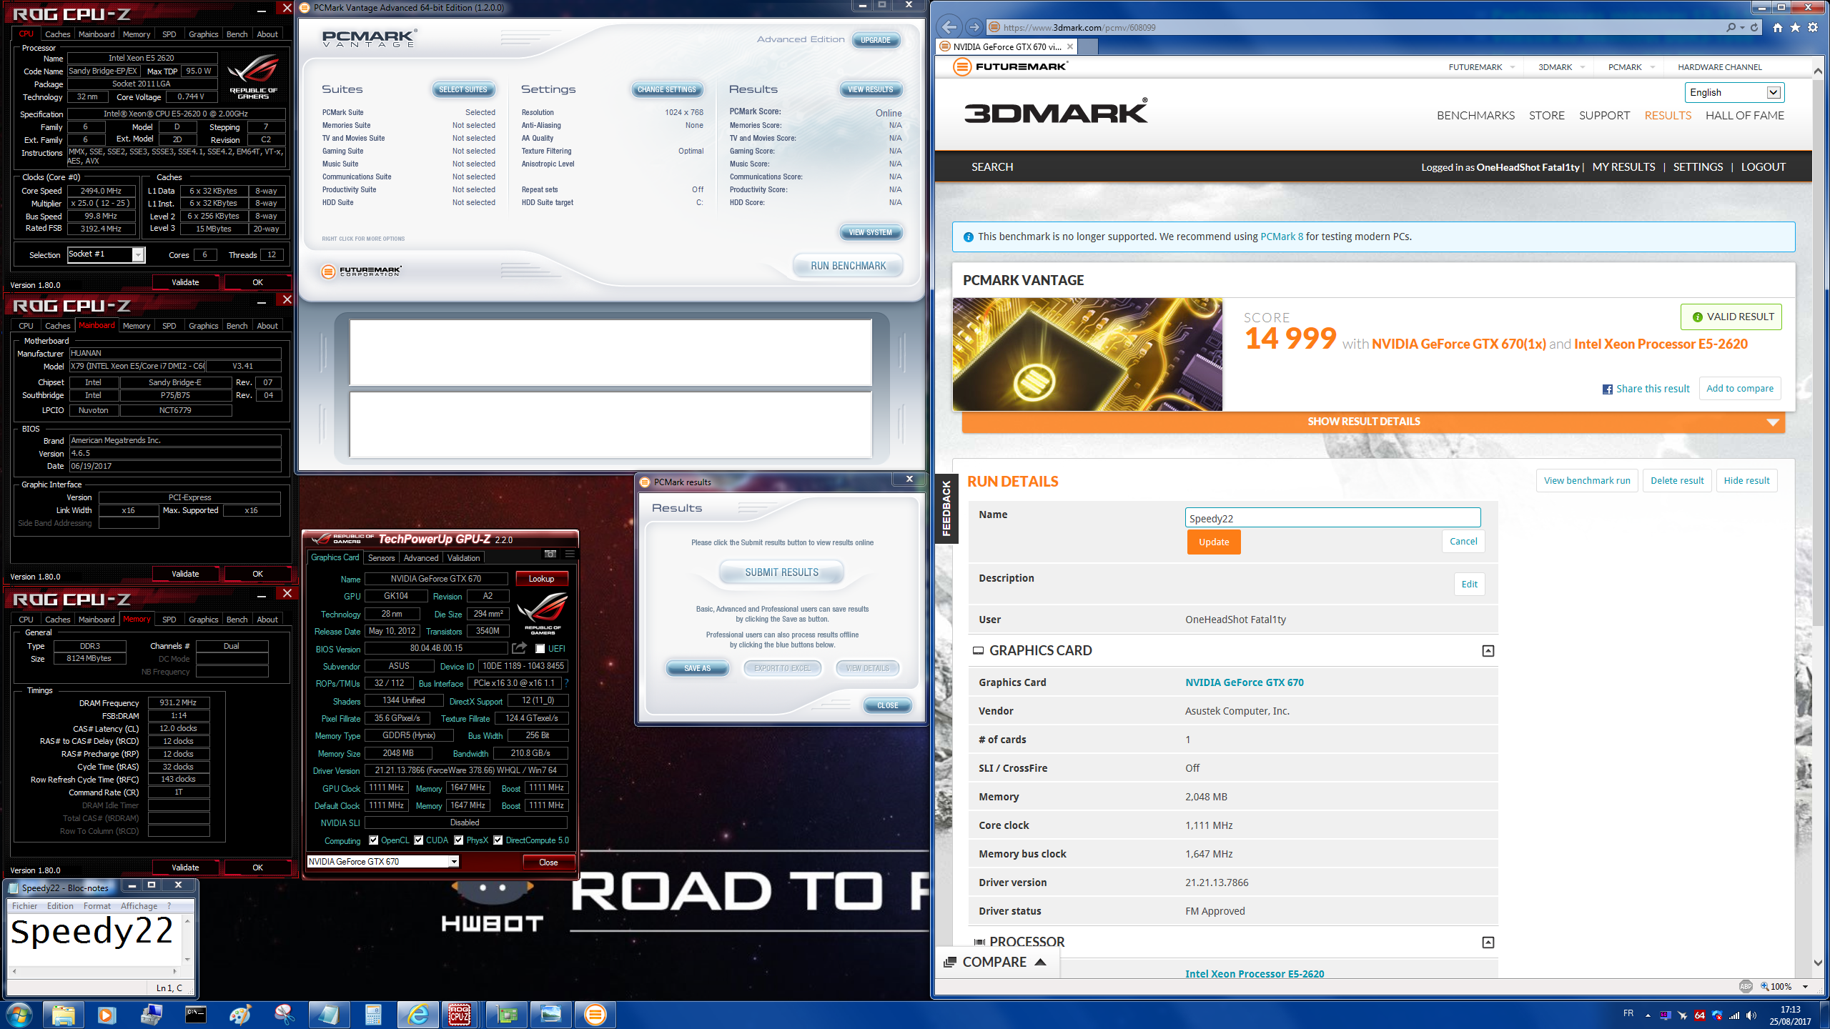
Task: Toggle the OpenCL checkbox
Action: [x=373, y=840]
